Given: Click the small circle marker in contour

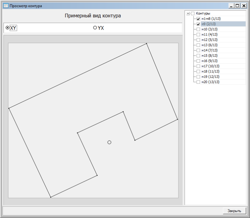Looking at the screenshot, I should (x=109, y=142).
